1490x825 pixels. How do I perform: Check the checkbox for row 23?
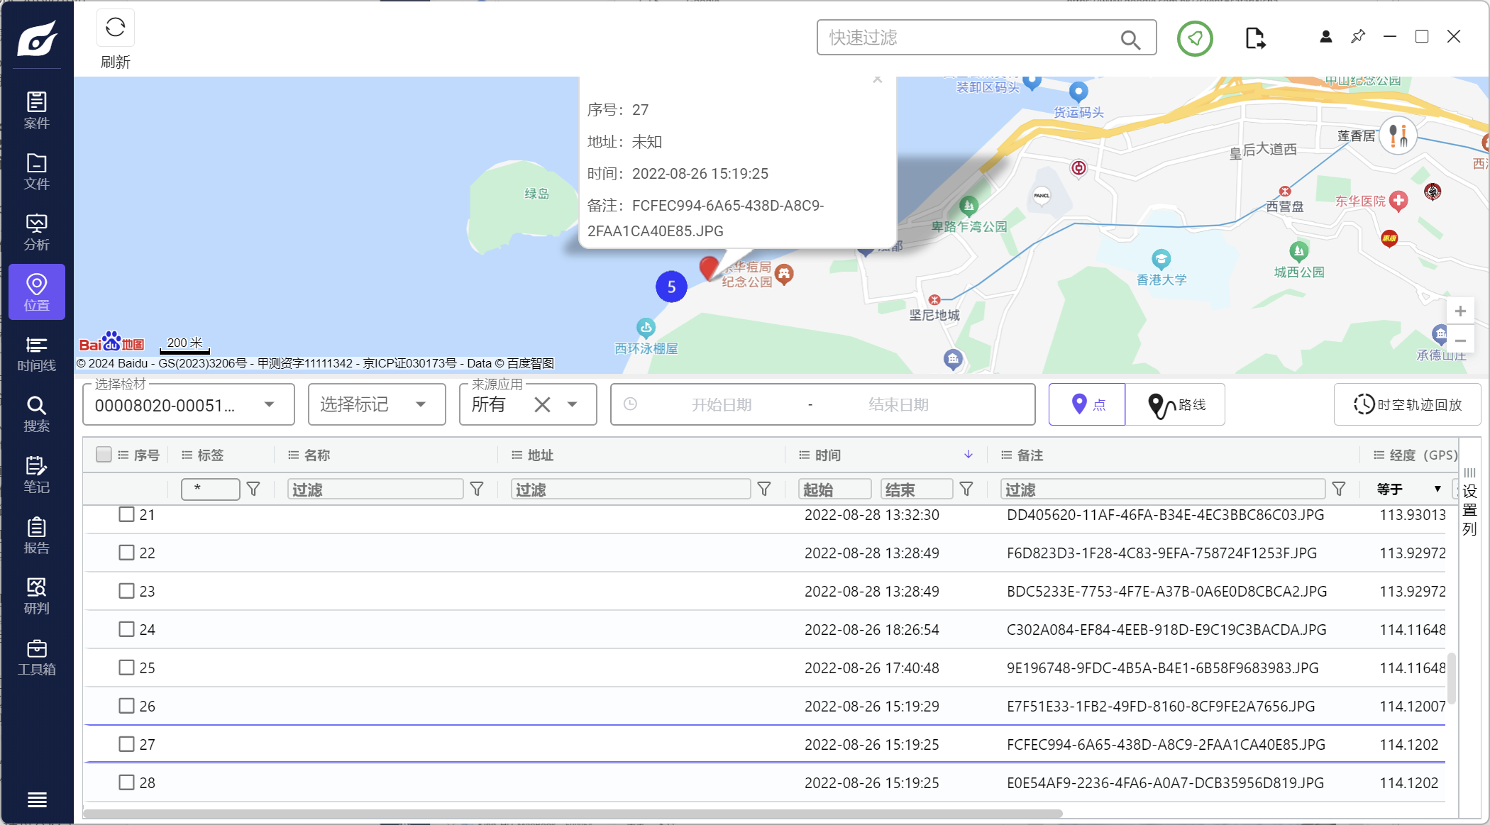(x=126, y=591)
